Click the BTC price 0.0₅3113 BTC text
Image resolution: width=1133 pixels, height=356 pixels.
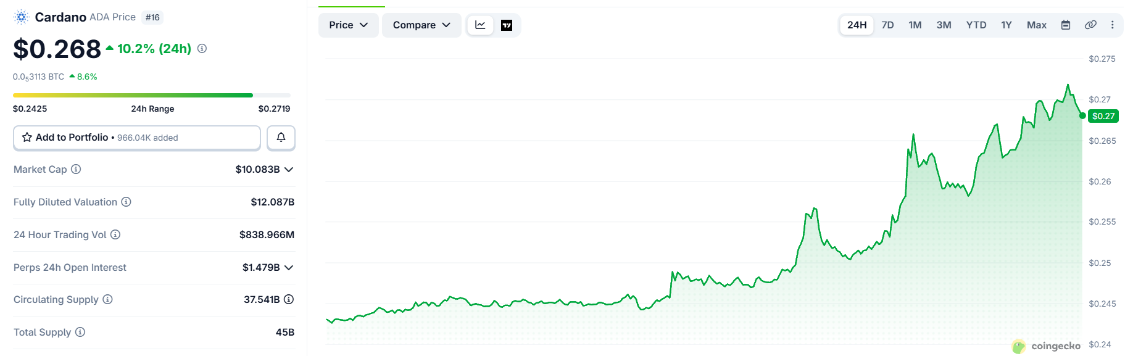click(x=38, y=77)
